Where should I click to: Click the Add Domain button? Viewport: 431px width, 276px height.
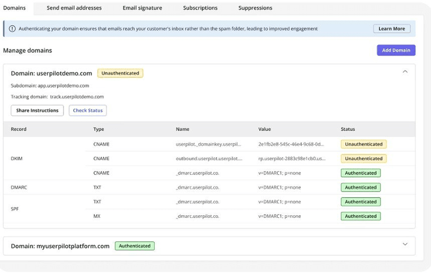tap(396, 50)
